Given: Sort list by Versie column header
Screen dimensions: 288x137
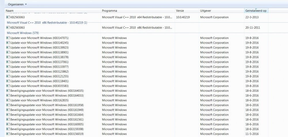Looking at the screenshot, I should coord(187,11).
